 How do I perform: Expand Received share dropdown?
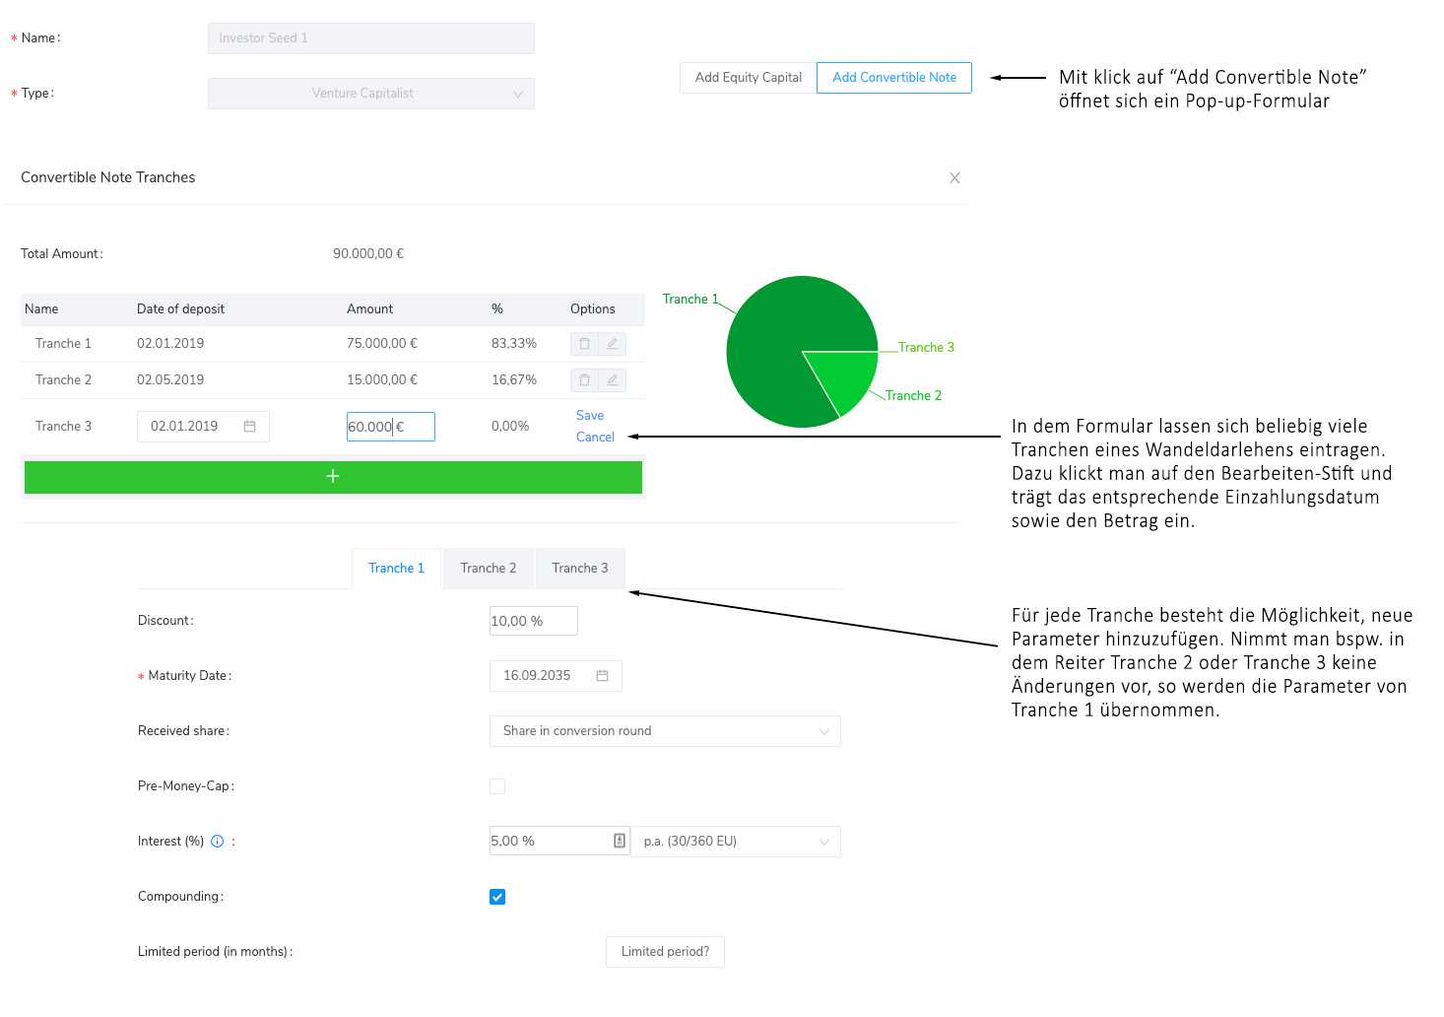click(x=665, y=731)
